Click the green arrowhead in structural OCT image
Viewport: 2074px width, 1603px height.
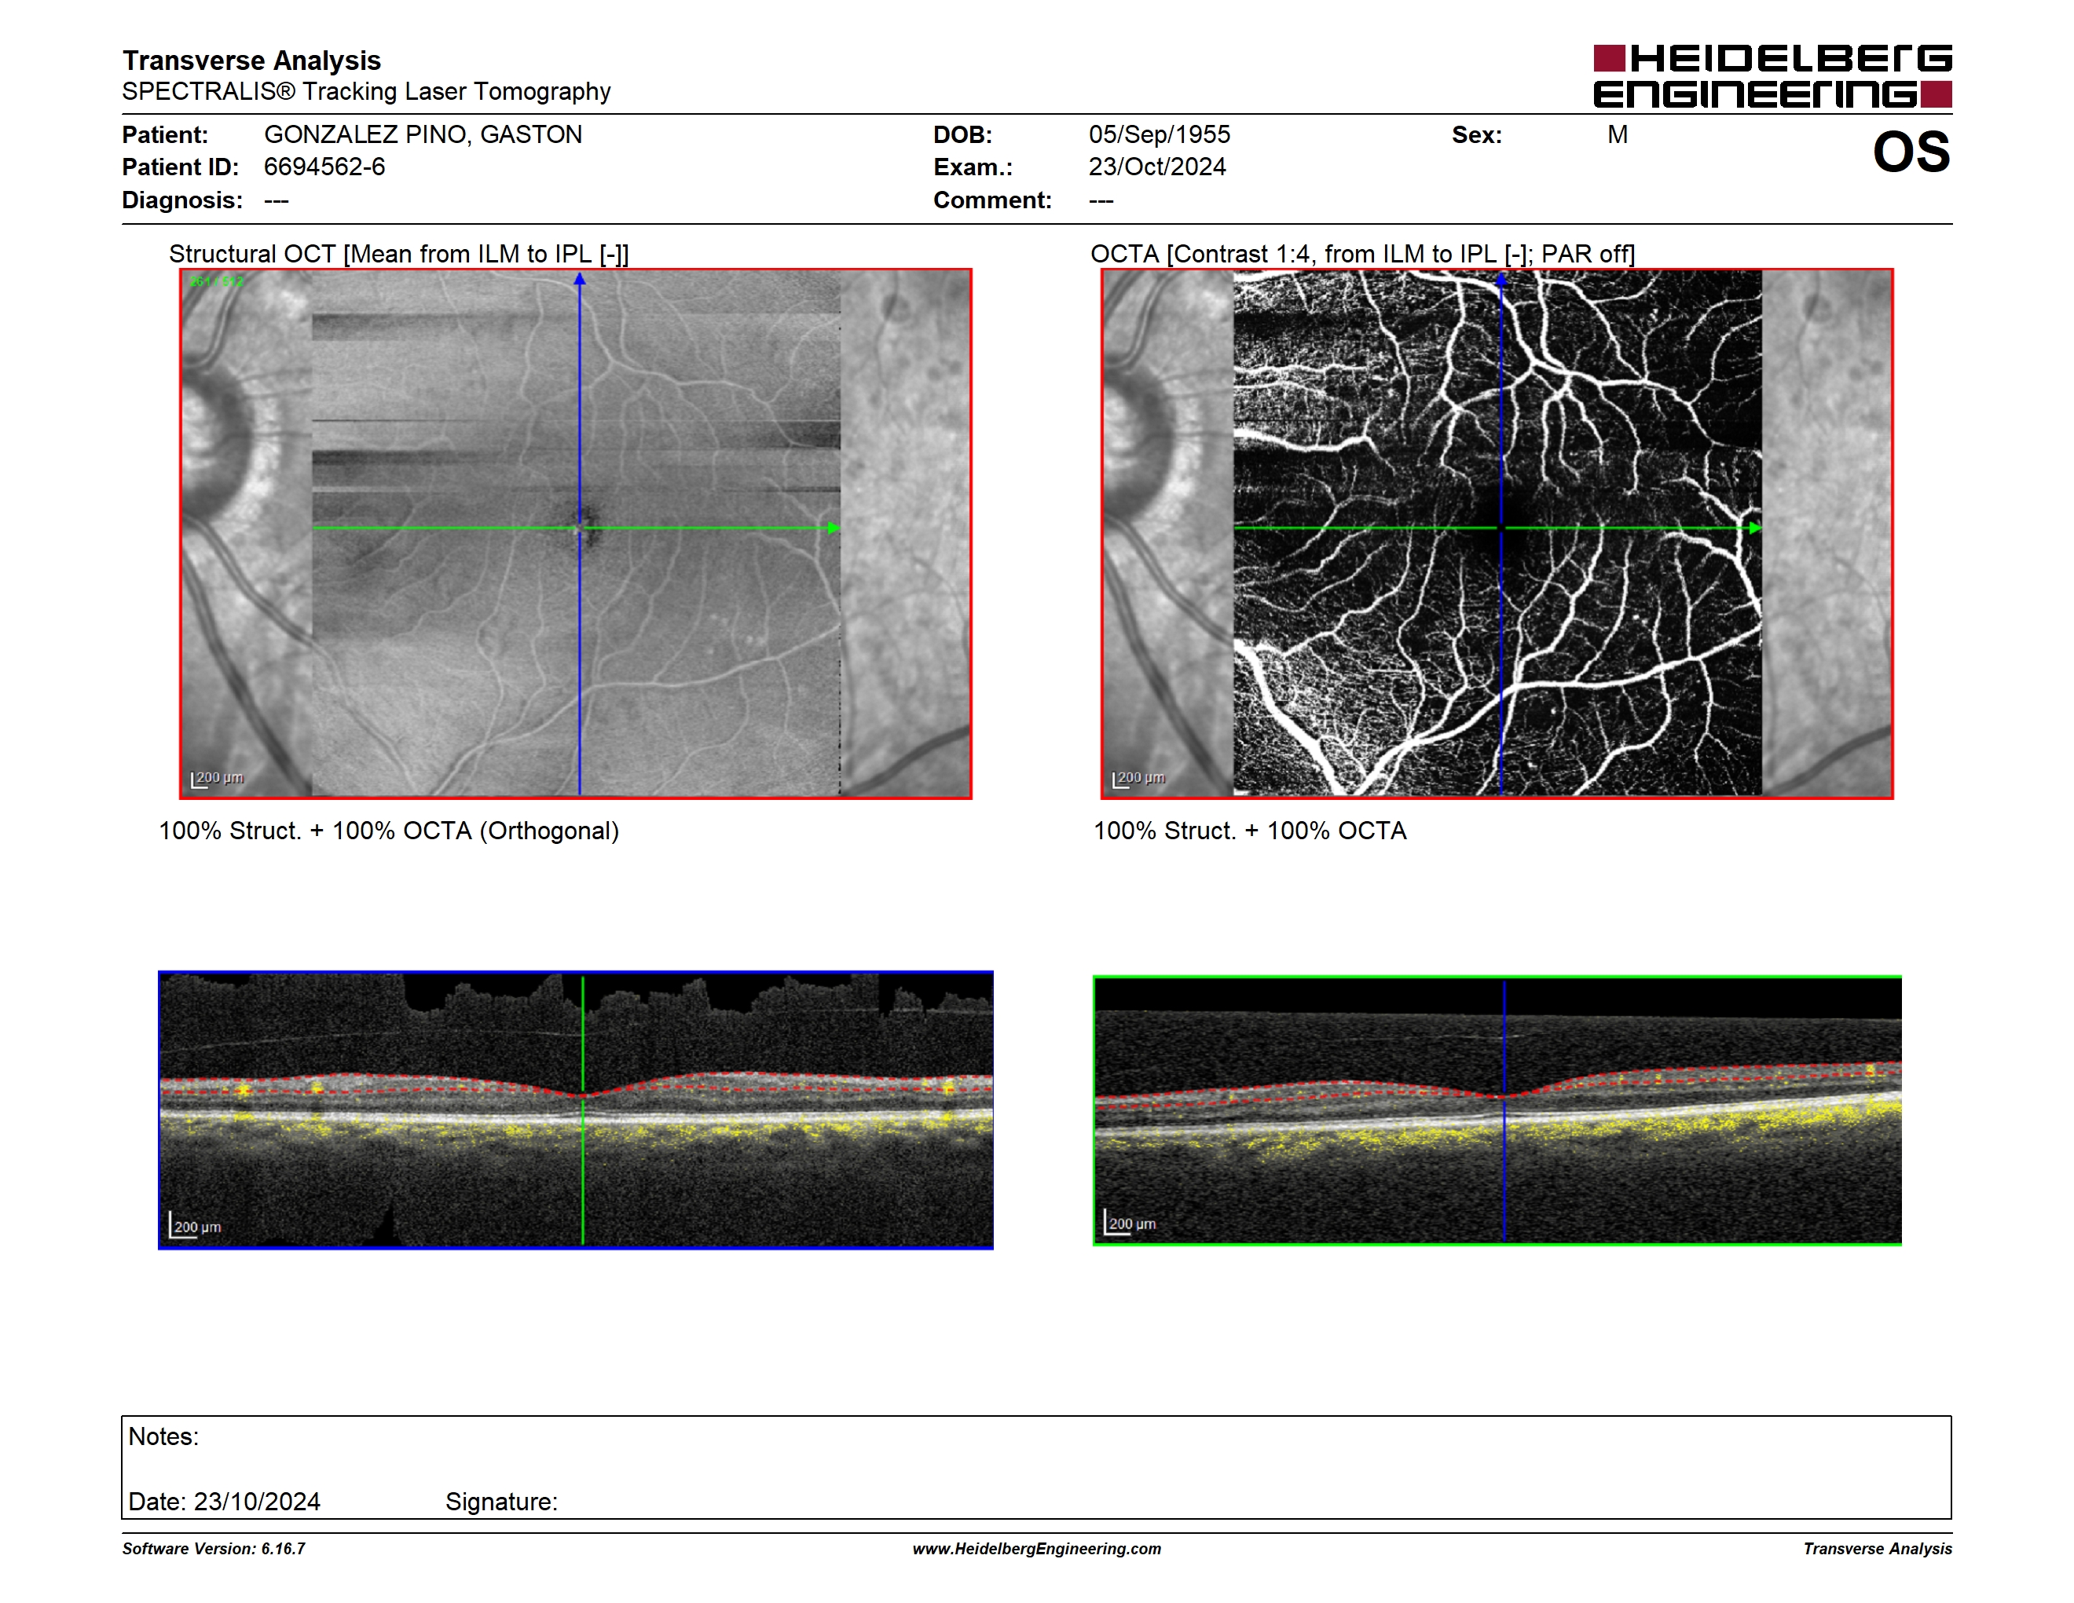[x=834, y=528]
